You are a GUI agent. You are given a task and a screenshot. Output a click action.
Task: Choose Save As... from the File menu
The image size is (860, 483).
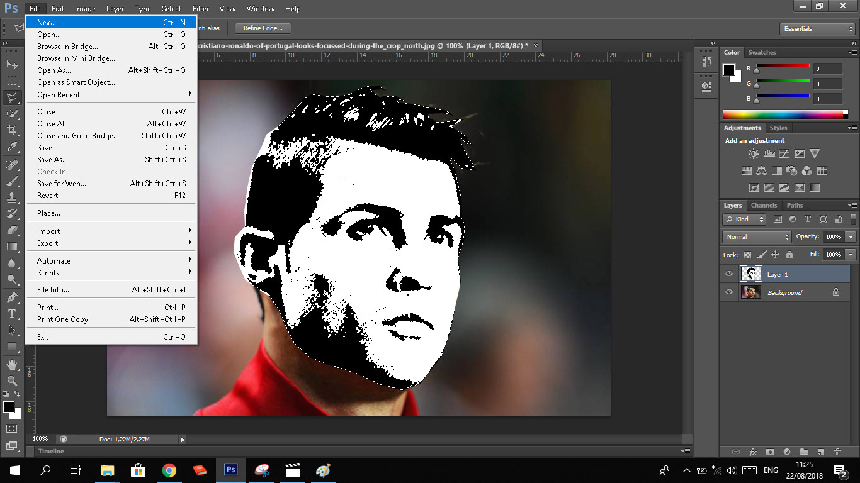click(52, 160)
